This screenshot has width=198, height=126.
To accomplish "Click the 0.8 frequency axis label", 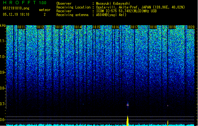I will point(3,88).
